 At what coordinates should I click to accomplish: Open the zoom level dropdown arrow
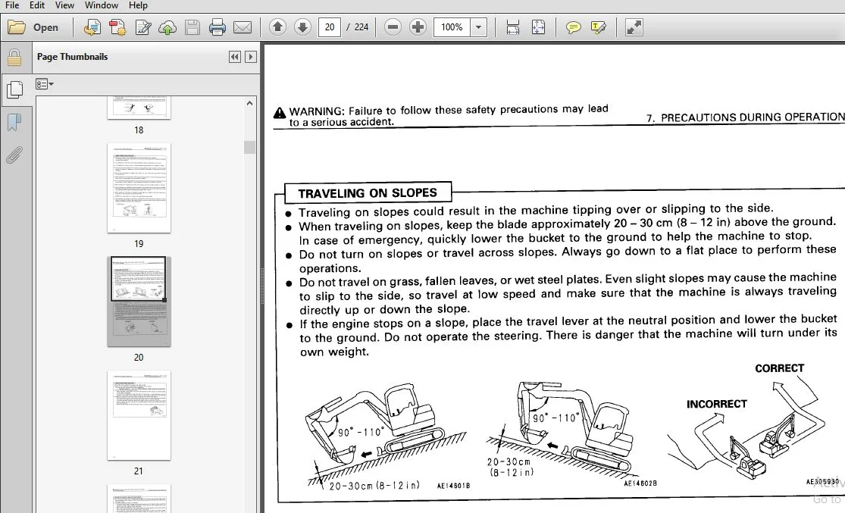[478, 27]
